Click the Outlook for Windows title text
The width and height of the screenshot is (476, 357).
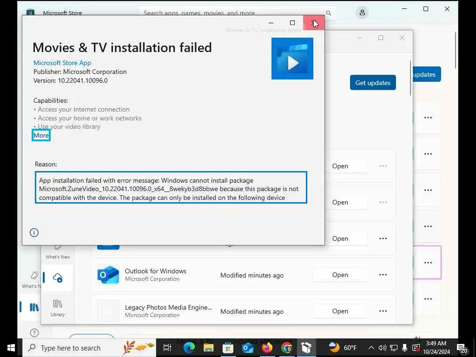pos(155,271)
